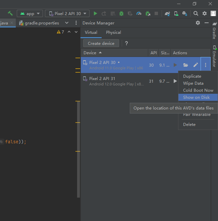Viewport: 218px width, 221px height.
Task: Click the help question mark icon
Action: (x=126, y=43)
